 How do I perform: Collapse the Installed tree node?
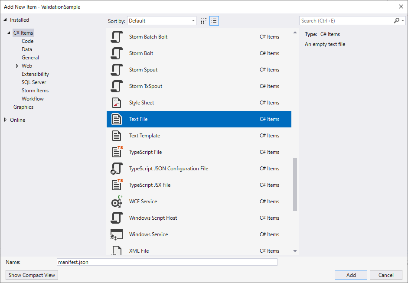click(5, 20)
